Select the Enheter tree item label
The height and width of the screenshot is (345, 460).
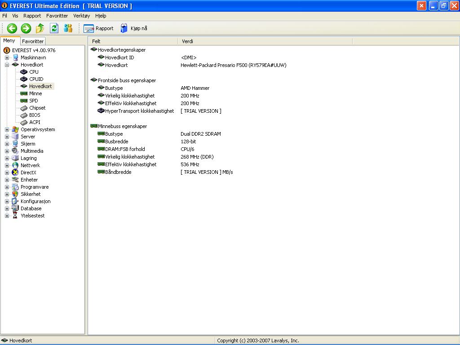pos(29,180)
